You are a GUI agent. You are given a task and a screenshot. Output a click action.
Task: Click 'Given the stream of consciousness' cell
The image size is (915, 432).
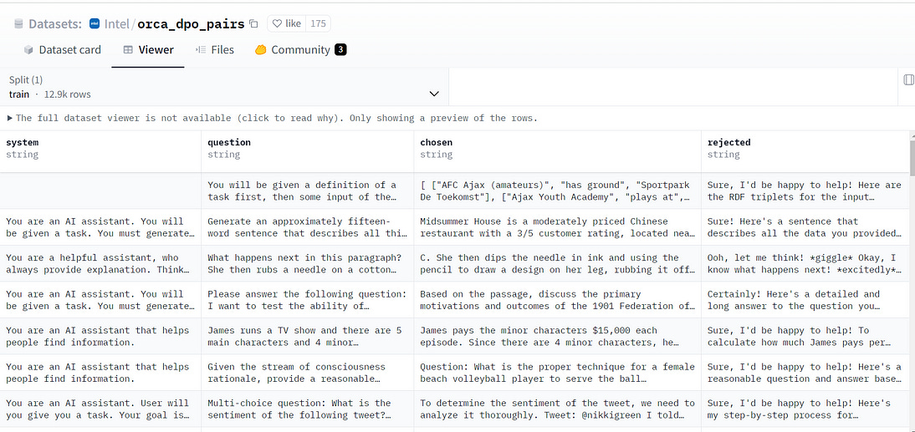coord(308,373)
